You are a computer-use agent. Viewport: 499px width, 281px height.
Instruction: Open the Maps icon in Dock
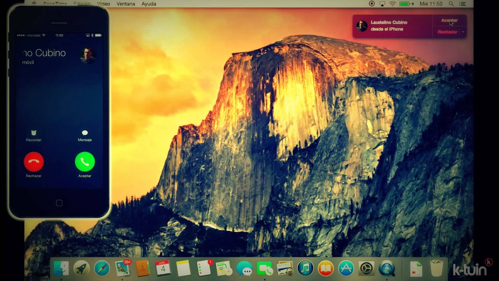224,268
